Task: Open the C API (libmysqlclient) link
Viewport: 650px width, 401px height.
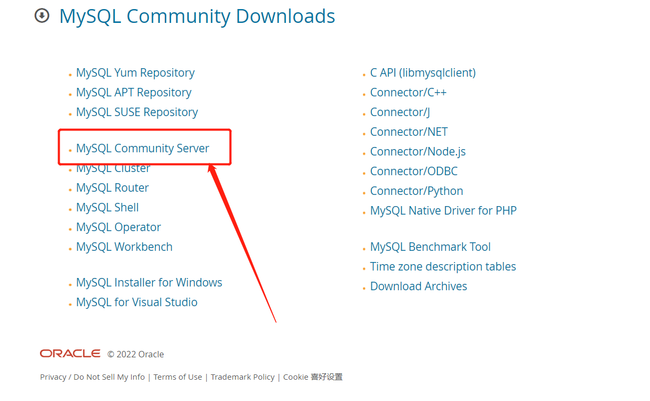Action: [423, 72]
